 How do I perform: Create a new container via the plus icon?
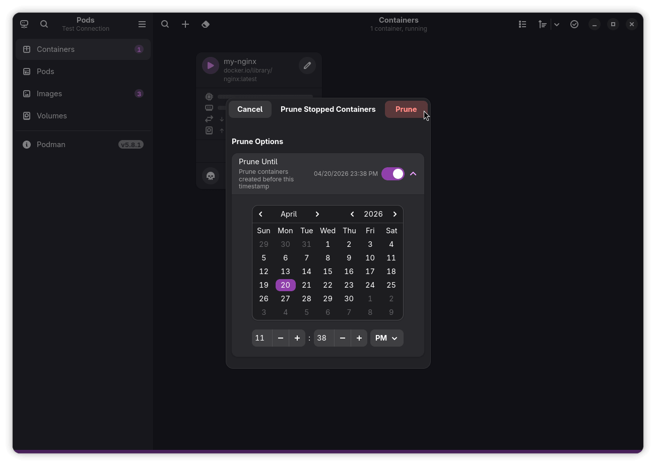tap(185, 24)
